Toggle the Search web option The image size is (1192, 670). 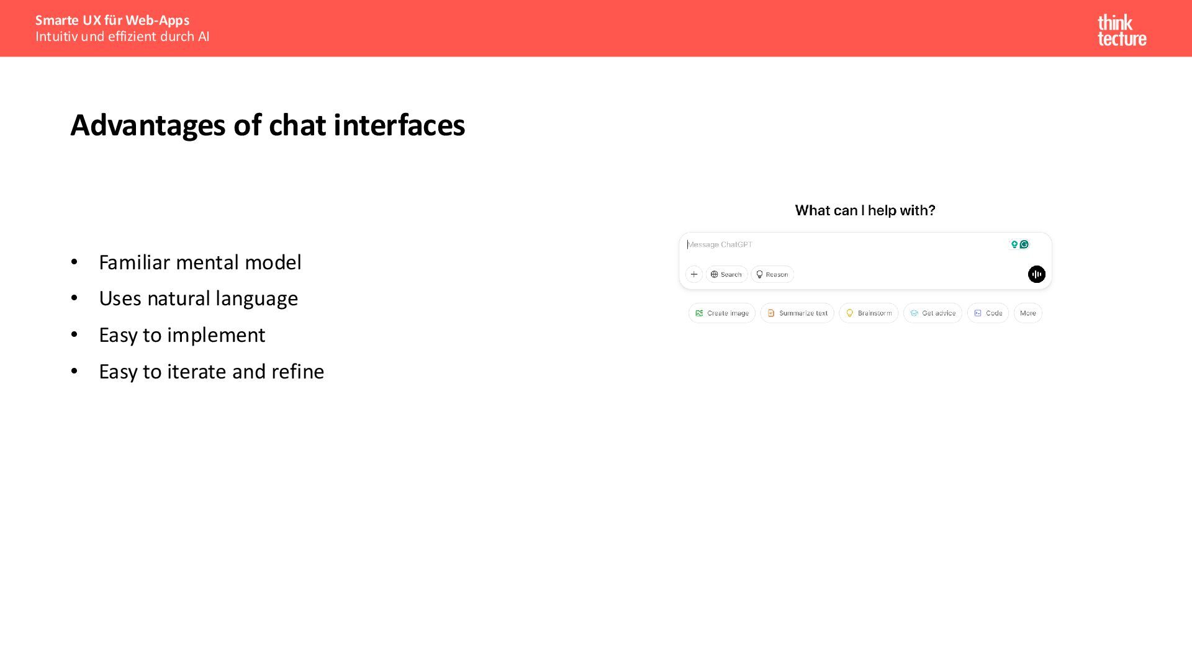point(726,274)
